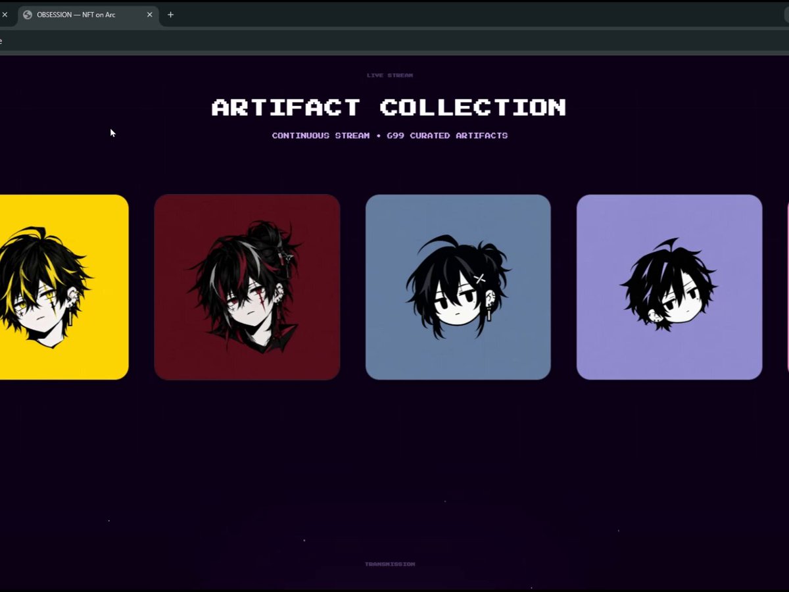
Task: Select the blue-gray chibi artifact card
Action: tap(458, 287)
